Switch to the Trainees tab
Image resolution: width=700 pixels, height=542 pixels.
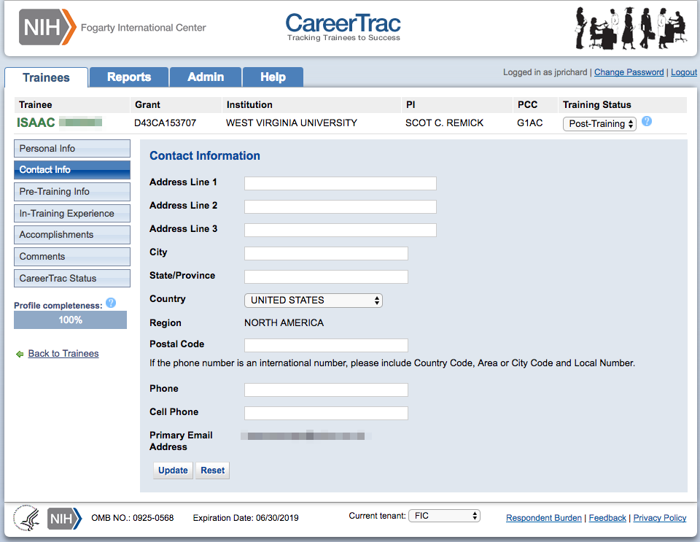[x=47, y=77]
